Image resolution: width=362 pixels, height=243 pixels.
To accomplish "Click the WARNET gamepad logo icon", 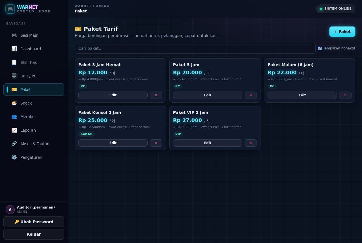I will [x=10, y=9].
